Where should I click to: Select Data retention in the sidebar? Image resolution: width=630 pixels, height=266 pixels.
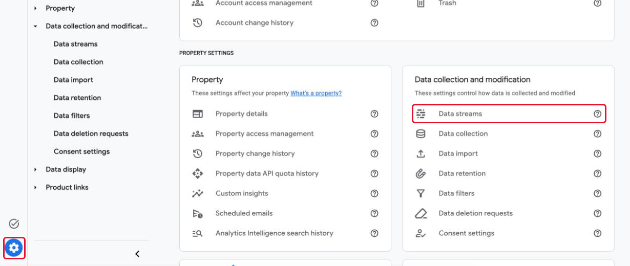[x=77, y=98]
